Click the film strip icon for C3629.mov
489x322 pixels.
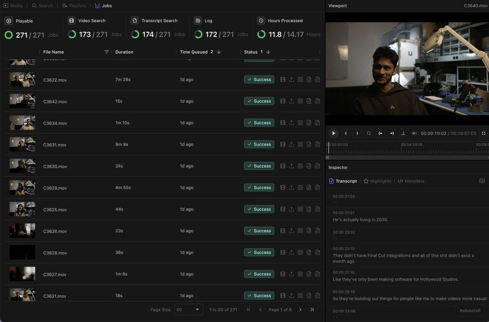coord(283,188)
